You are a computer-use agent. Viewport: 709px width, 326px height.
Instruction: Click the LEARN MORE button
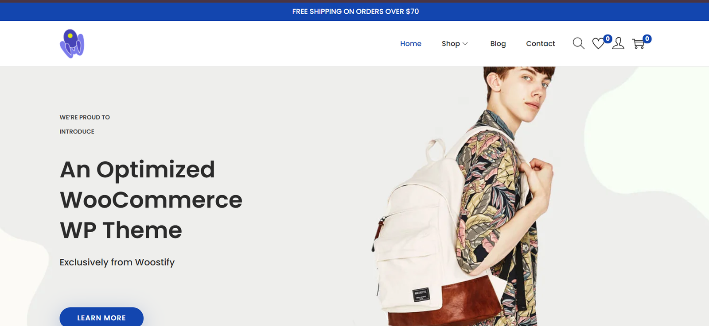(101, 317)
